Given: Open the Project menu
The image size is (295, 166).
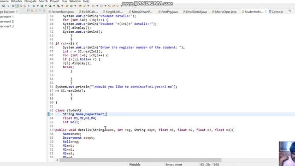Looking at the screenshot, I should click(x=54, y=1).
